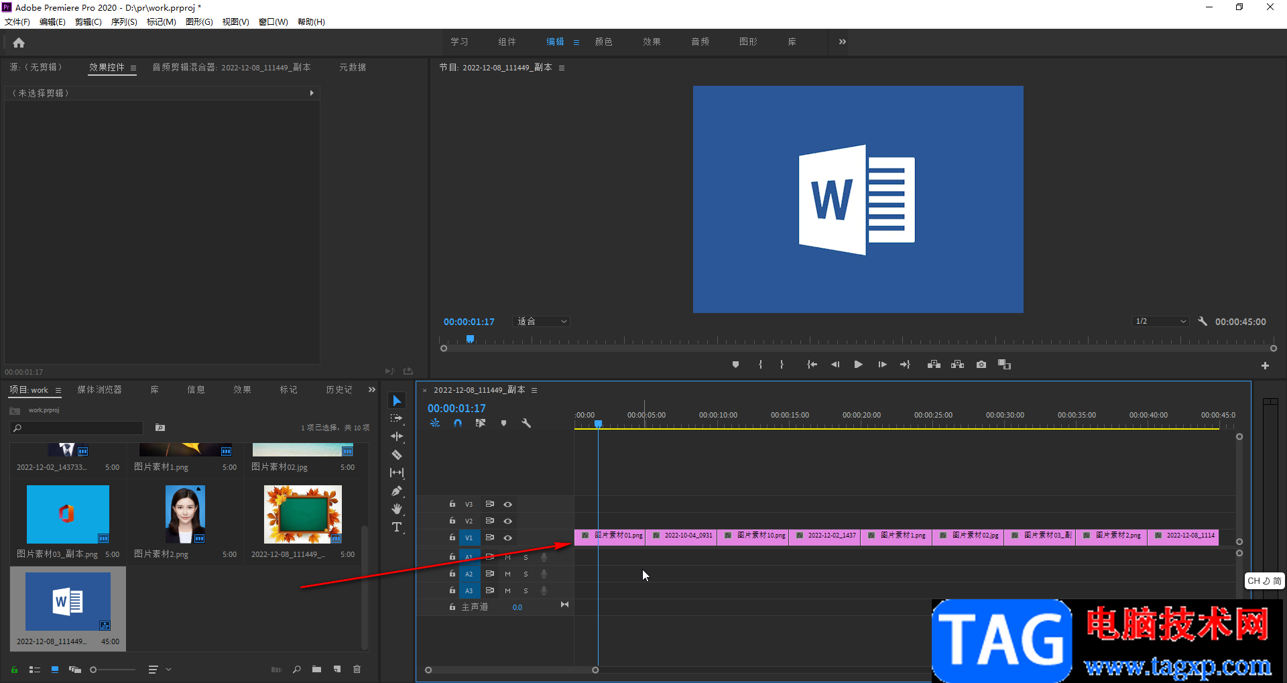Export frame with the camera icon
1287x683 pixels.
(981, 365)
